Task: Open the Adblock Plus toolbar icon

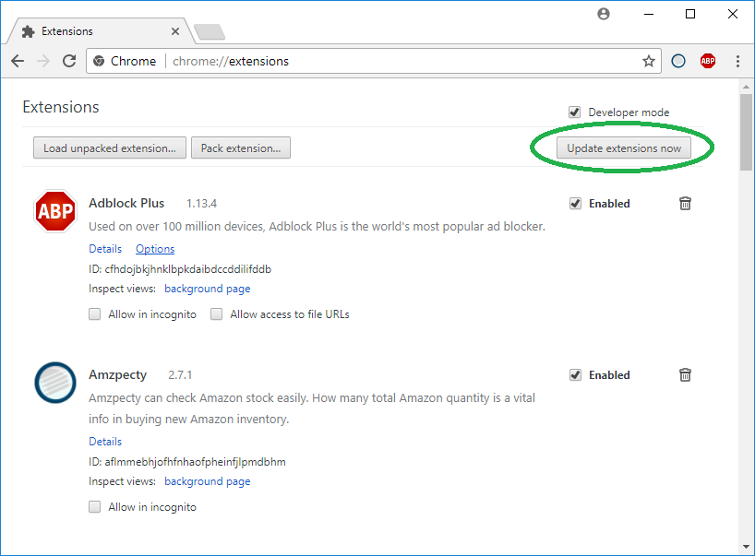Action: pyautogui.click(x=708, y=61)
